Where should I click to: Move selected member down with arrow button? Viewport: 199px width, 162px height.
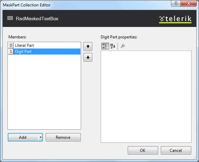[88, 58]
